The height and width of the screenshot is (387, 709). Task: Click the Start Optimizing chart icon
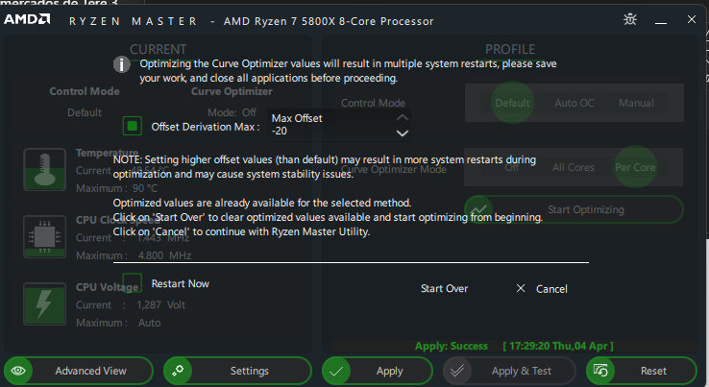pyautogui.click(x=478, y=209)
